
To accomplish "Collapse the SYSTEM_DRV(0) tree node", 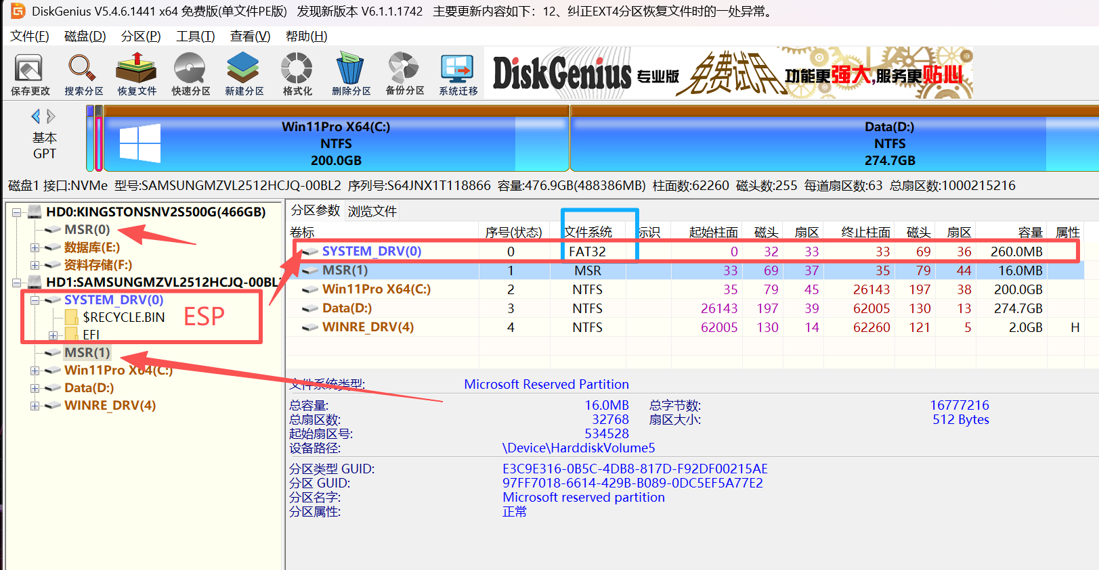I will (35, 300).
